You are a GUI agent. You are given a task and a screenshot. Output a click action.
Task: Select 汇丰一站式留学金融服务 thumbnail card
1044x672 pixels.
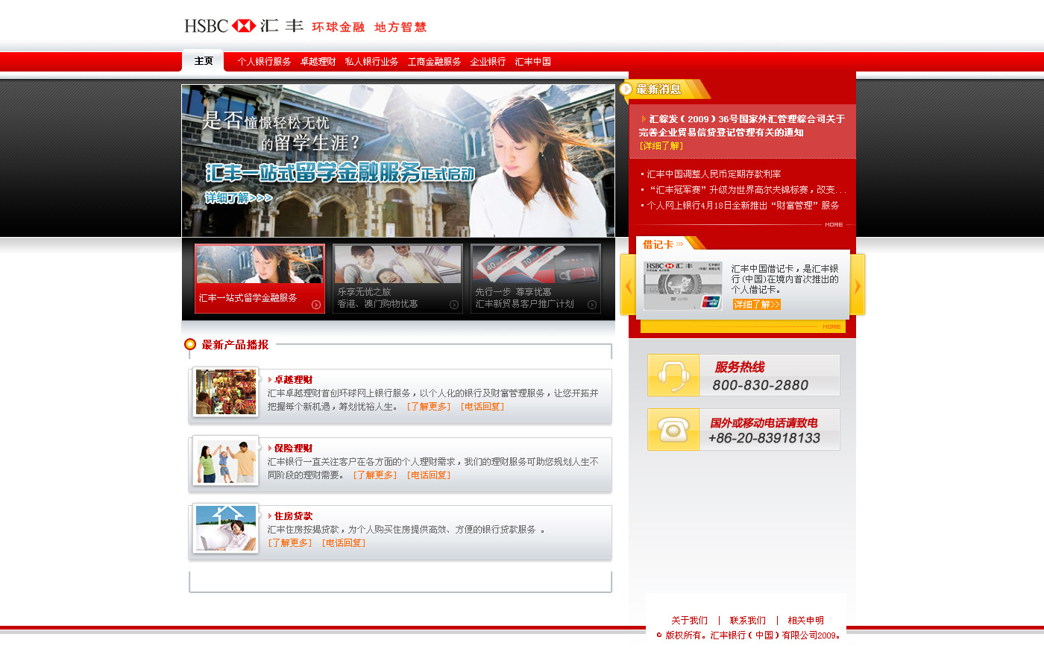click(x=260, y=279)
